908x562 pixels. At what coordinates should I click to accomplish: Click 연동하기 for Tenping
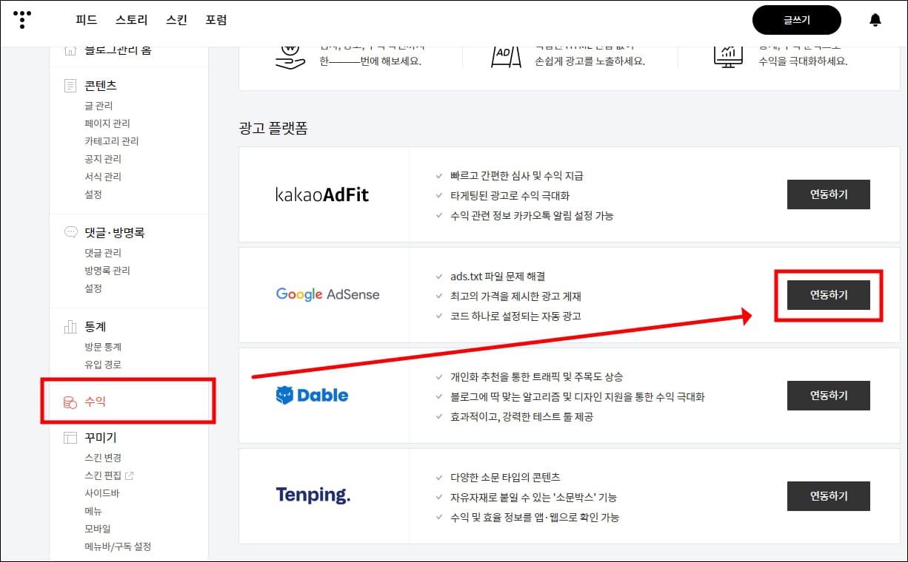(x=828, y=496)
